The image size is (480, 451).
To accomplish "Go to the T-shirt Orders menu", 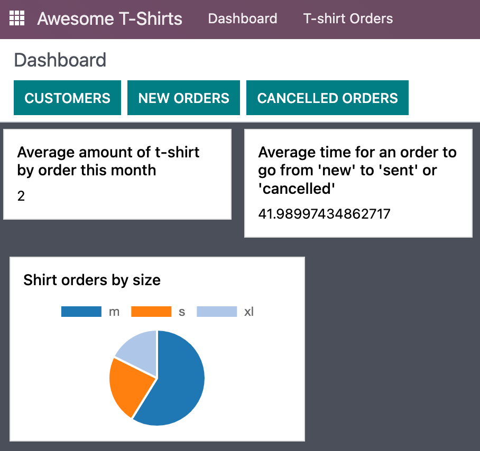I will pos(348,19).
